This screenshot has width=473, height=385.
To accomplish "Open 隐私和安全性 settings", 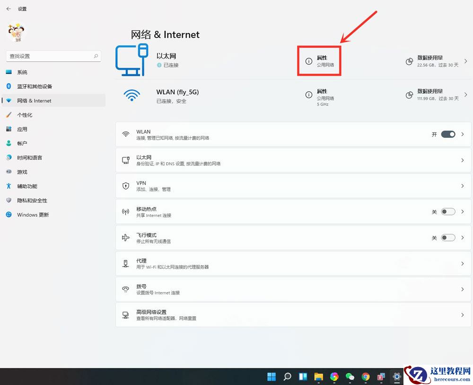I will point(32,200).
